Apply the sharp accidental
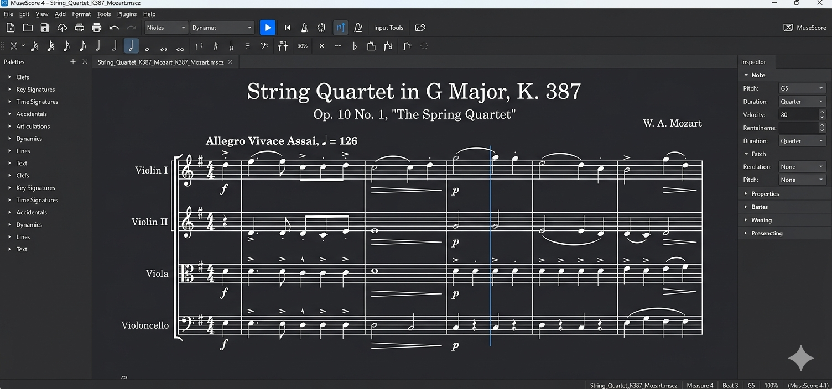 point(215,46)
